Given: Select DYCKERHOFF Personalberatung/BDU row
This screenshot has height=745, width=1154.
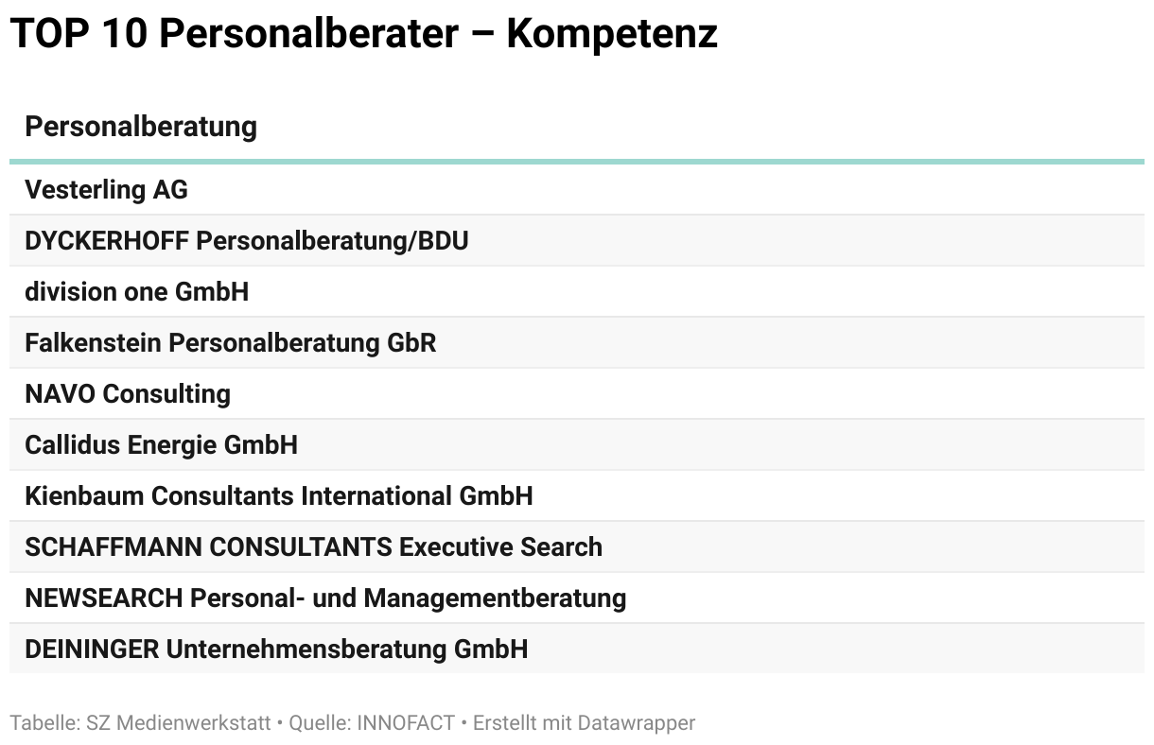Looking at the screenshot, I should (x=577, y=241).
